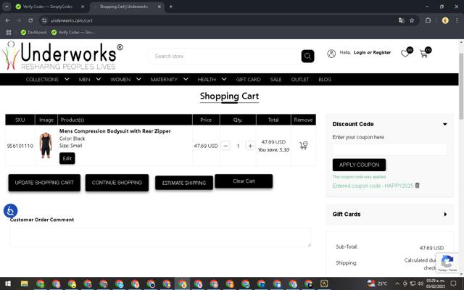
Task: Open the BLOG menu item
Action: click(325, 79)
